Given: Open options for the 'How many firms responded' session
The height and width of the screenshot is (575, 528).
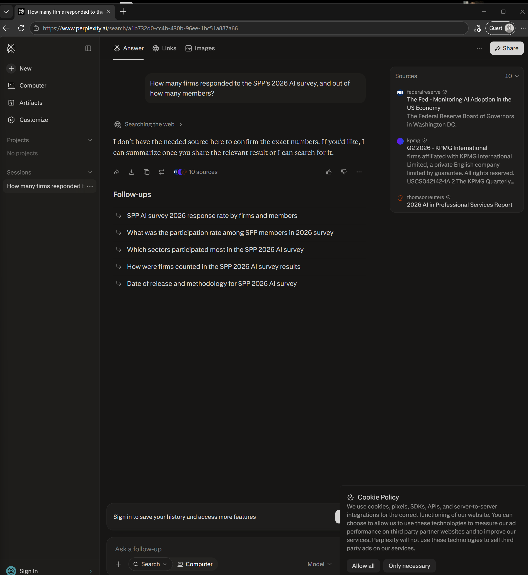Looking at the screenshot, I should click(90, 186).
